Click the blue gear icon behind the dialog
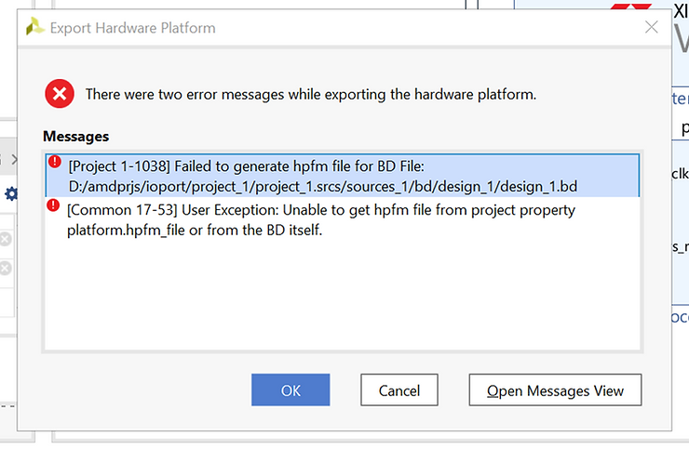This screenshot has width=689, height=449. [11, 193]
